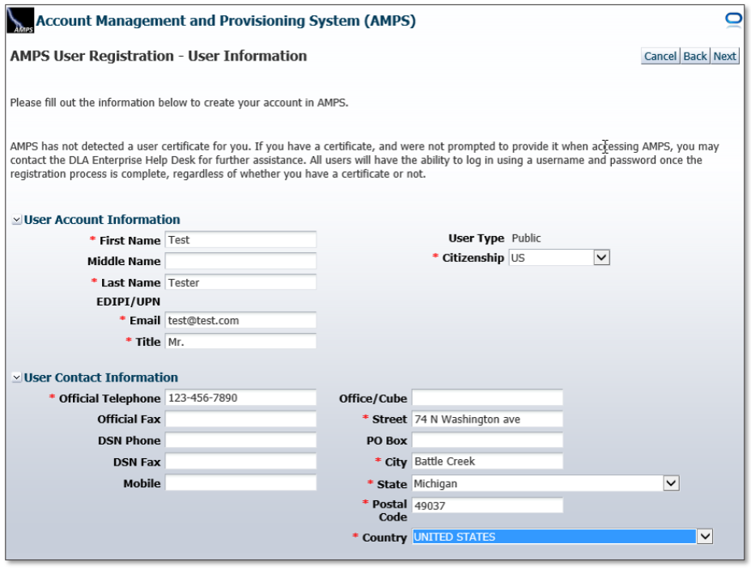751x569 pixels.
Task: Click into the First Name field
Action: 240,239
